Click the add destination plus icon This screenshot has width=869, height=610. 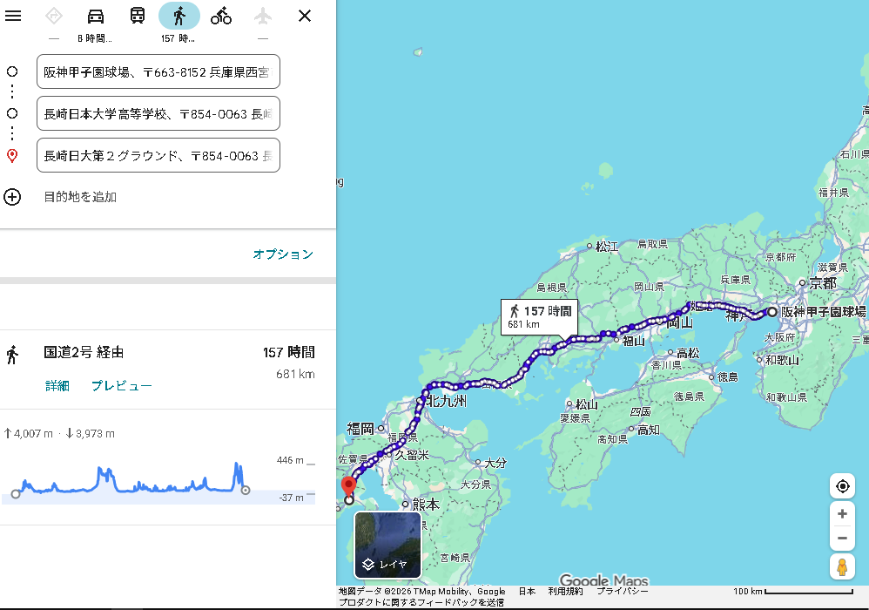[12, 197]
